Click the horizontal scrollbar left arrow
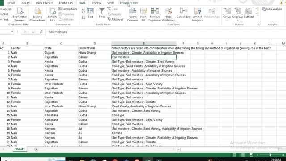The height and width of the screenshot is (161, 286). tap(179, 149)
